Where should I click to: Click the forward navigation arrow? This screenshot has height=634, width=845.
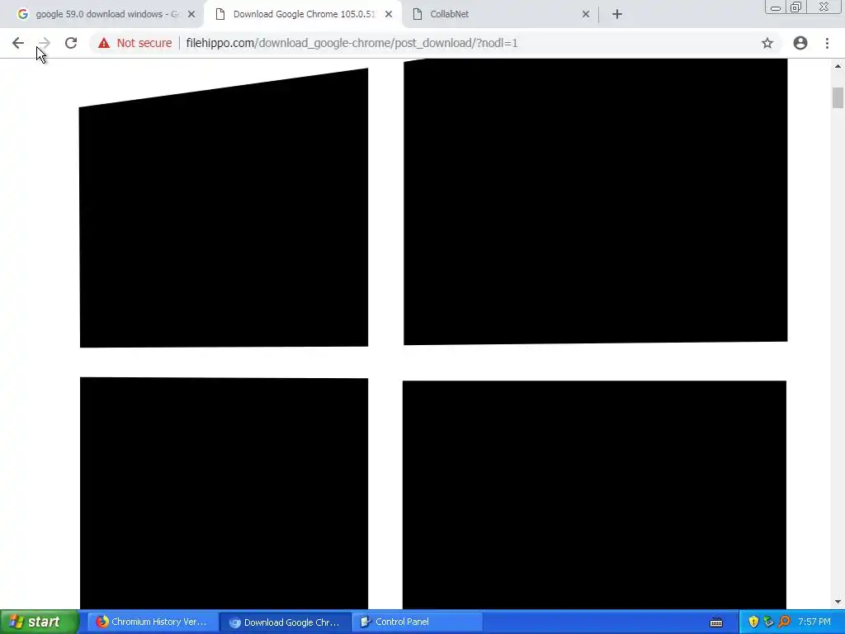(45, 43)
